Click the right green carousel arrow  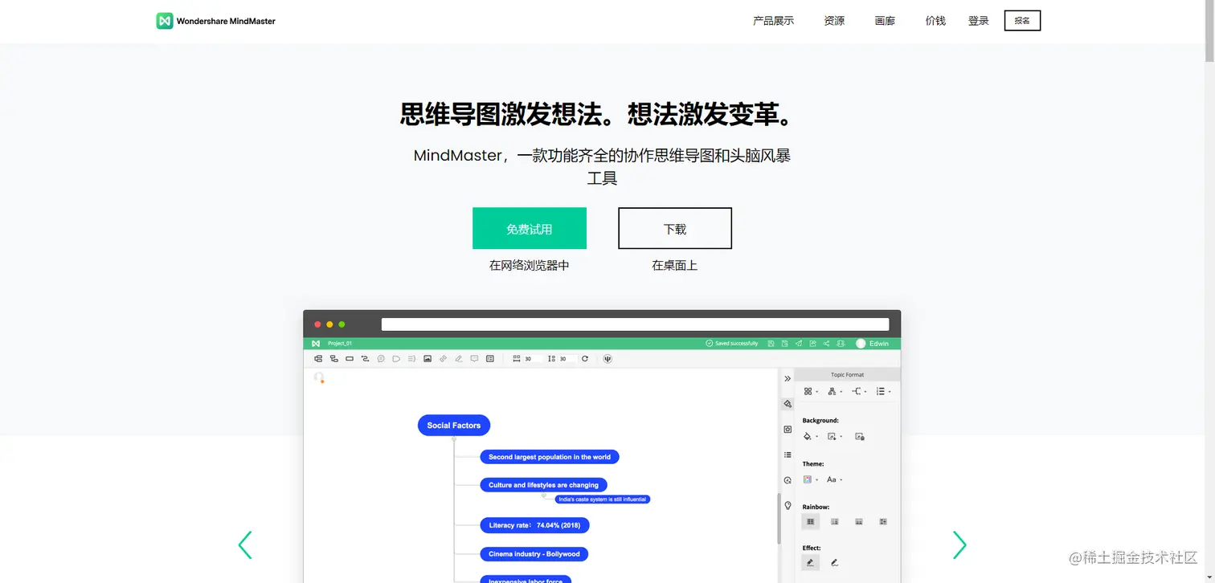pos(959,545)
